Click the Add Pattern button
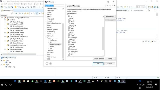The image size is (160, 90). [110, 16]
